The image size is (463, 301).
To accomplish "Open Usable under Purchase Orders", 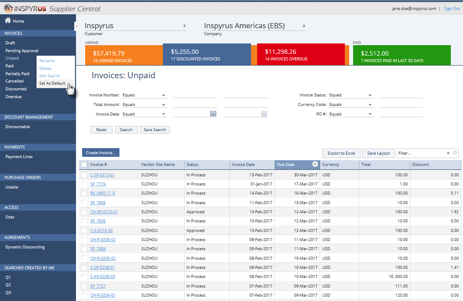I will coord(12,187).
